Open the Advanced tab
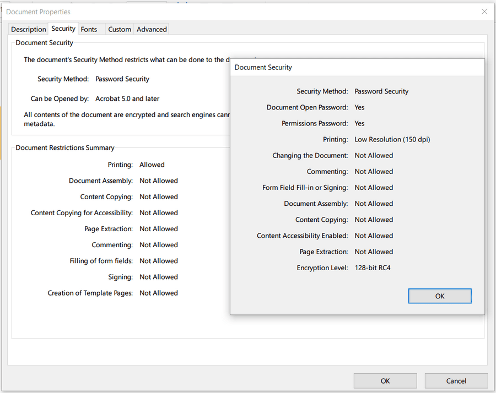 (x=152, y=29)
